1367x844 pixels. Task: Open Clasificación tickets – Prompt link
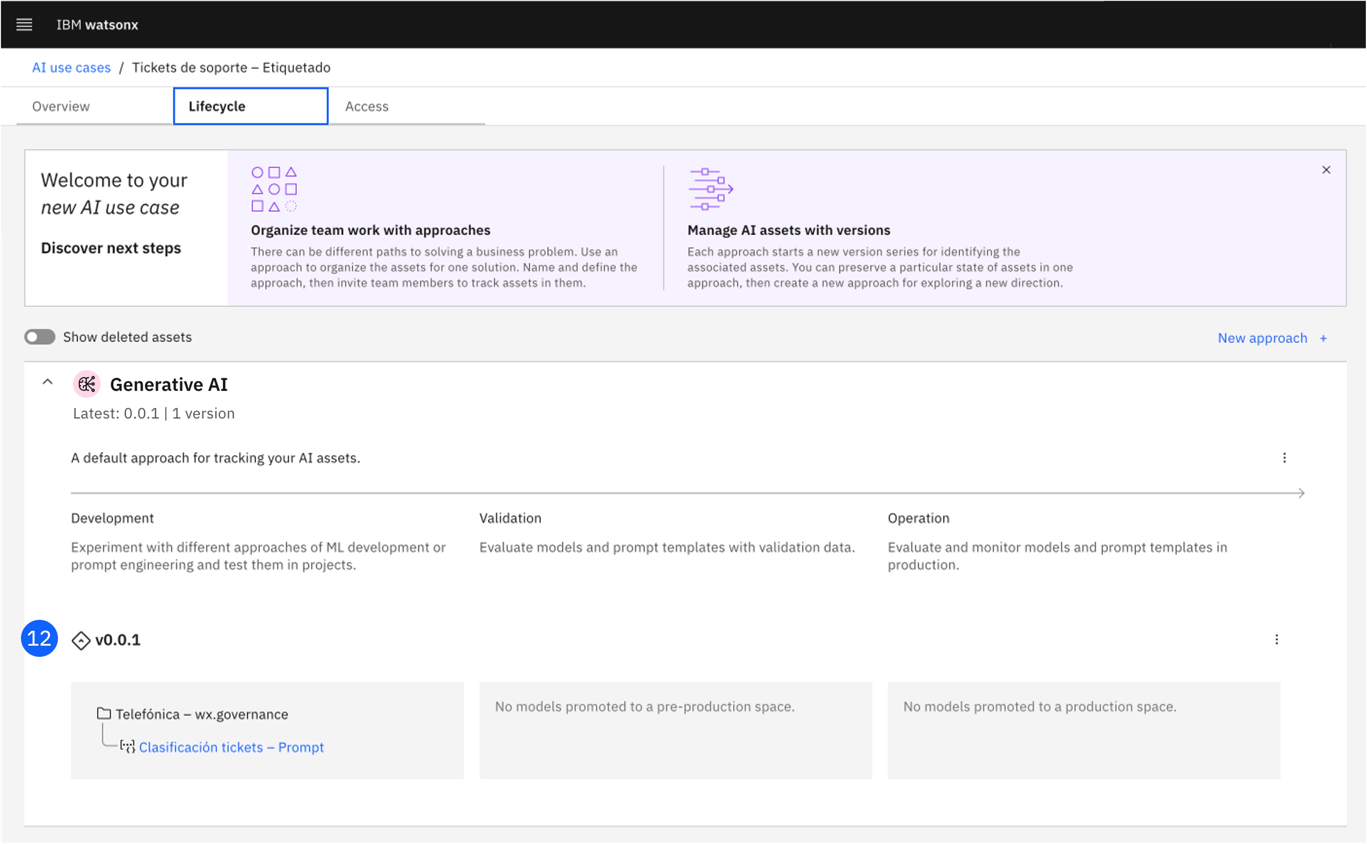(x=231, y=747)
